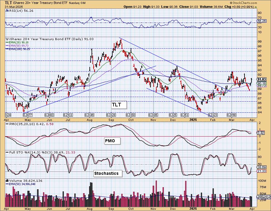Screen dimensions: 271x211
Task: Click the High 91.33 value
Action: (x=151, y=7)
